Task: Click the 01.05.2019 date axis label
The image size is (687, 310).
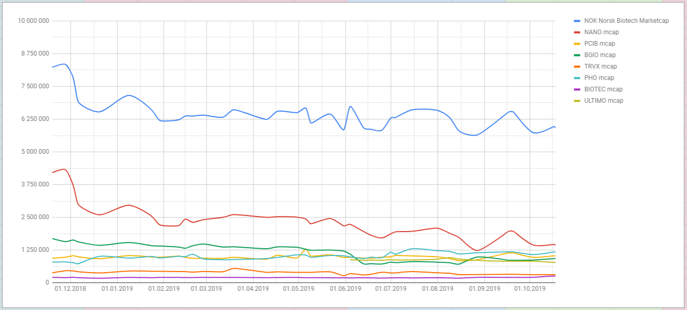Action: coord(299,289)
